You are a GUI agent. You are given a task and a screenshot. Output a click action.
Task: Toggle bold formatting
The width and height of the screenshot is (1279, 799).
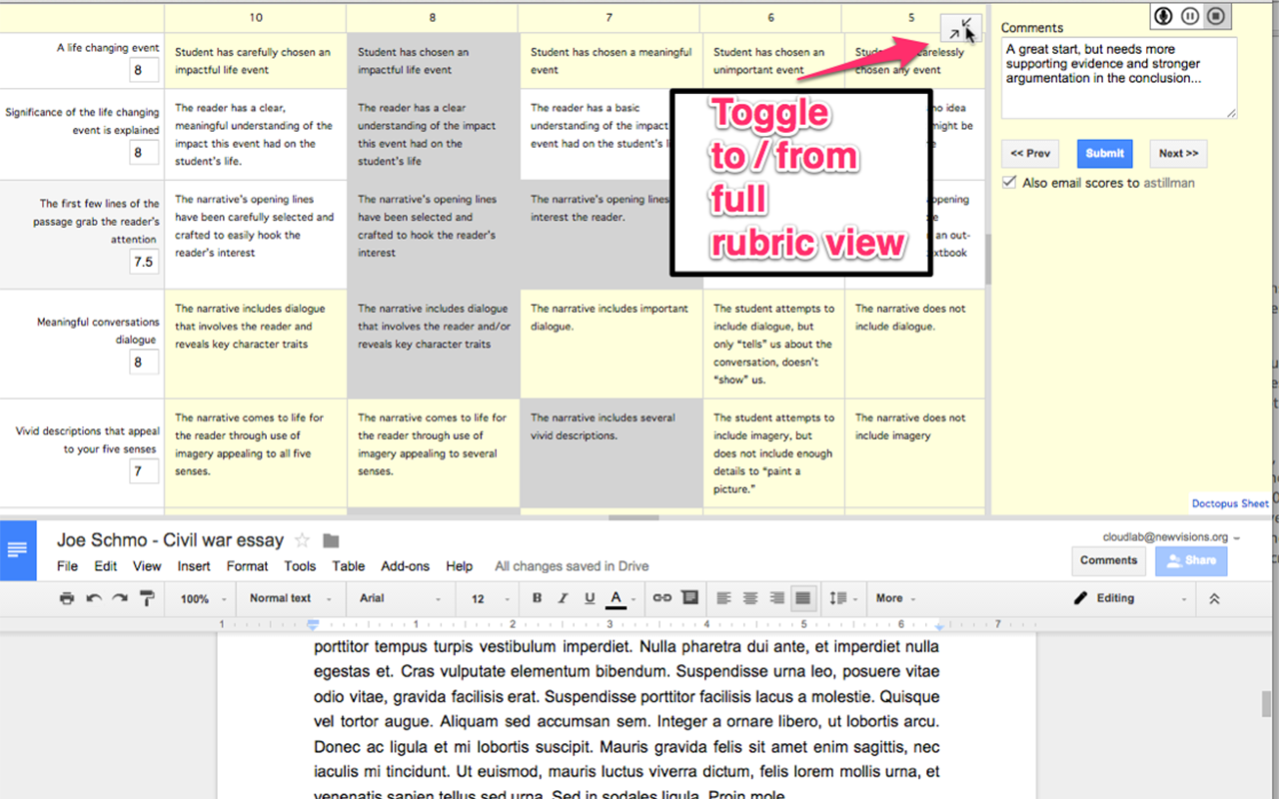(x=537, y=598)
